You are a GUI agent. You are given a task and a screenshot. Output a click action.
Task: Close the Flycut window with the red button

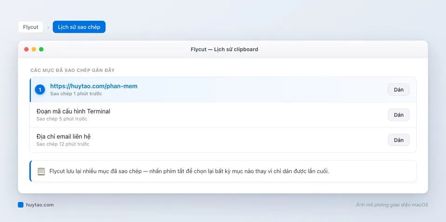click(x=26, y=49)
